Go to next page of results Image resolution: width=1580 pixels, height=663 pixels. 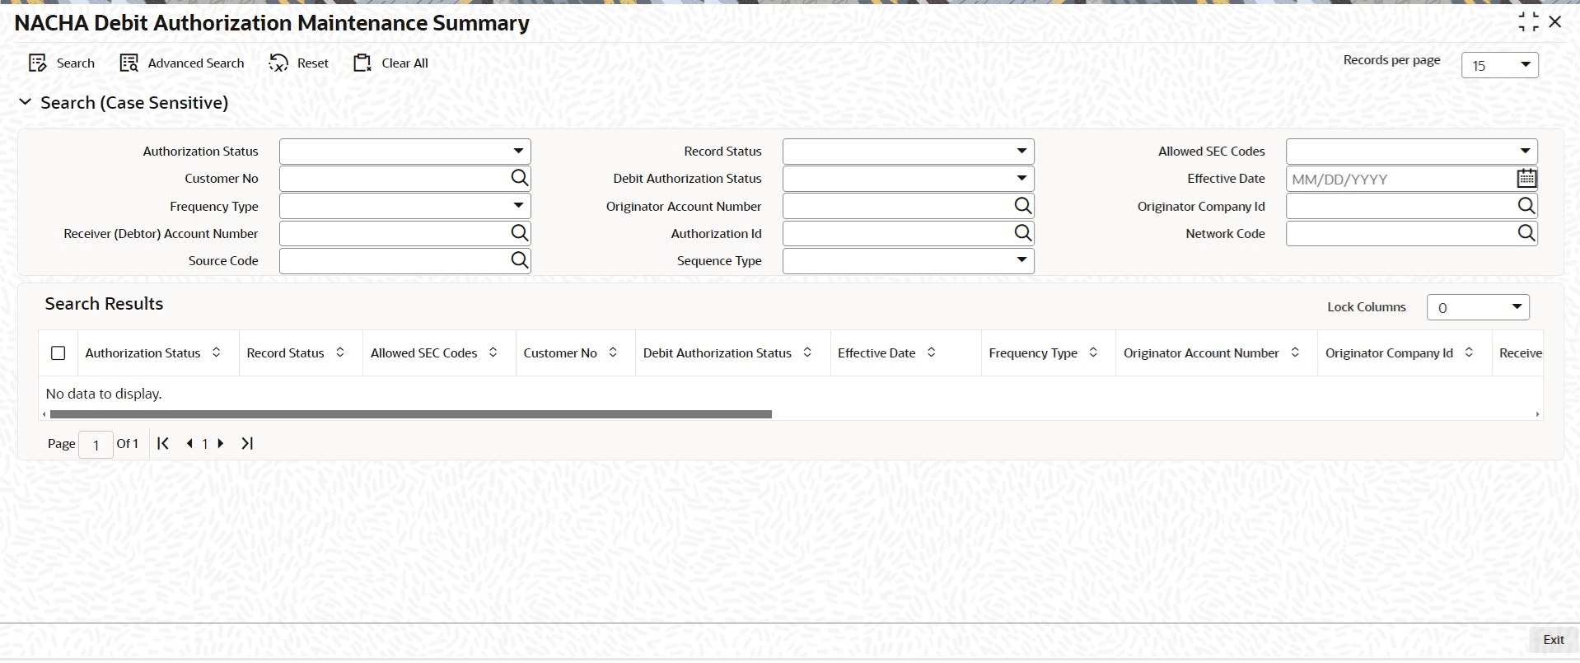click(221, 443)
